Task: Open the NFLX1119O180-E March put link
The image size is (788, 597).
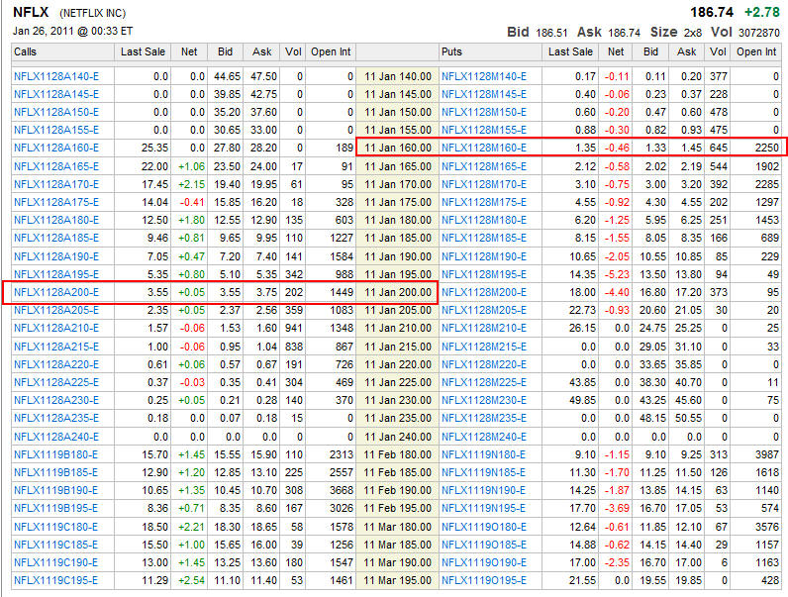Action: 484,527
